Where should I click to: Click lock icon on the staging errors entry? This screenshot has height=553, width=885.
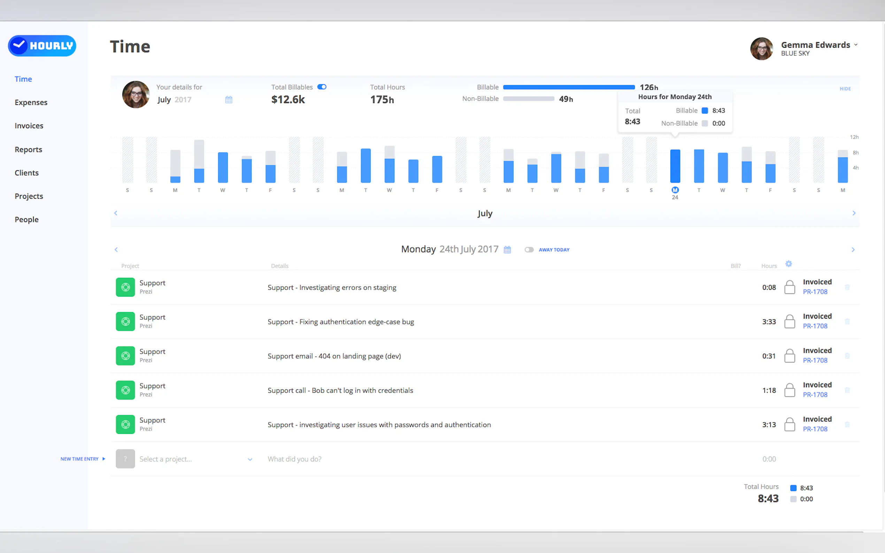790,288
